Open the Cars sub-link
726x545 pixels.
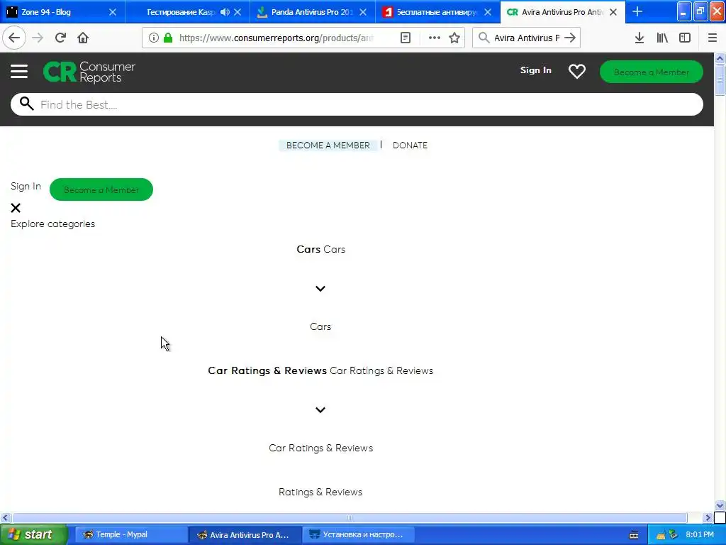pyautogui.click(x=320, y=326)
